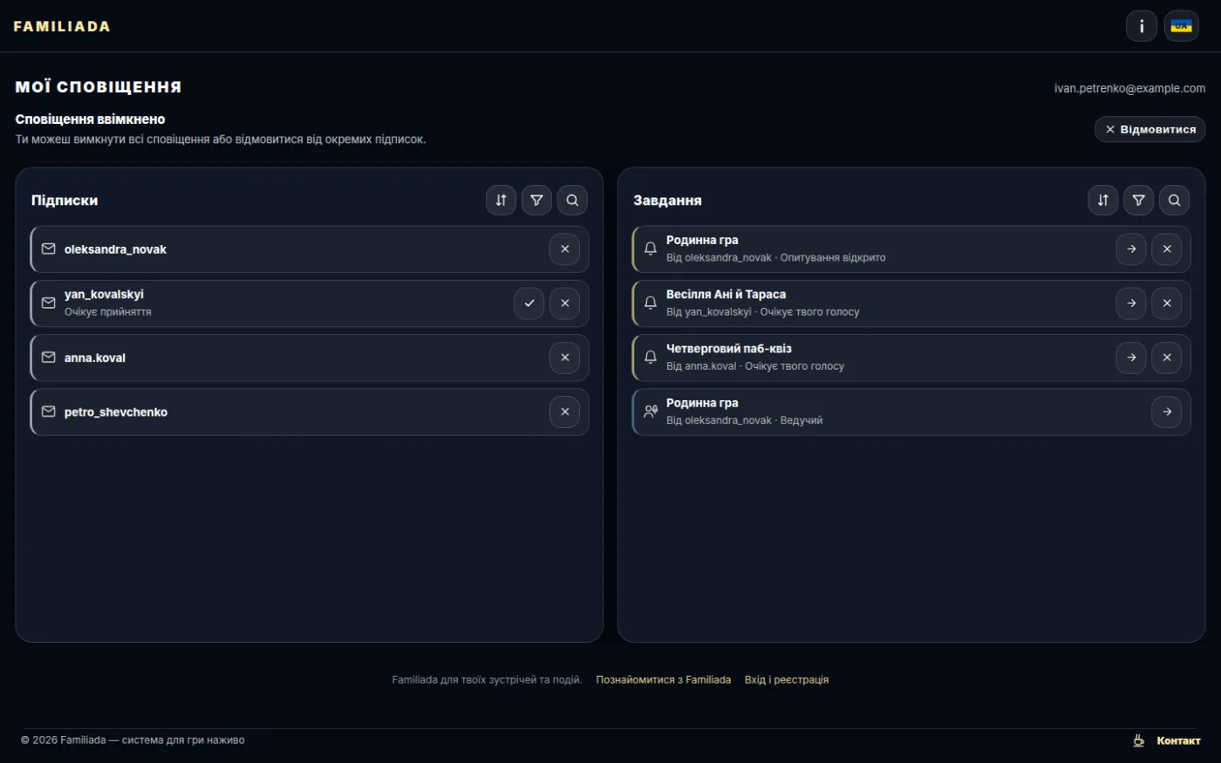Click the coffee cup icon in footer
This screenshot has width=1221, height=763.
coord(1138,740)
